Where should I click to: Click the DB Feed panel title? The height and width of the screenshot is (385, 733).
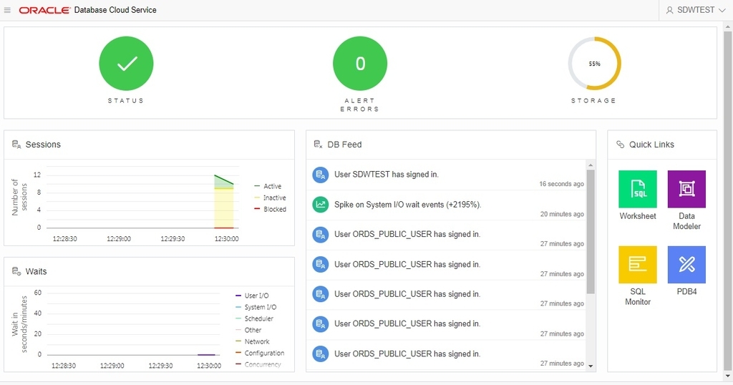pos(344,145)
